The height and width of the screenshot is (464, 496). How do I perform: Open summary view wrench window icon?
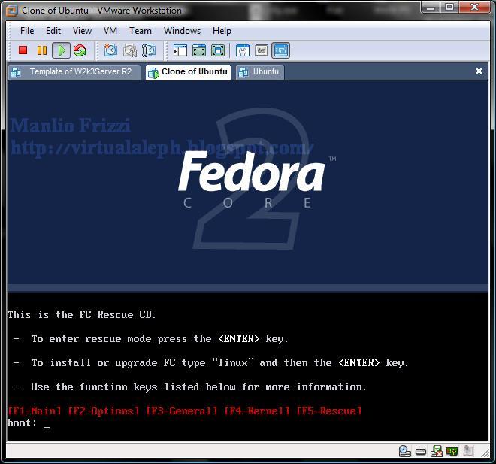click(243, 50)
